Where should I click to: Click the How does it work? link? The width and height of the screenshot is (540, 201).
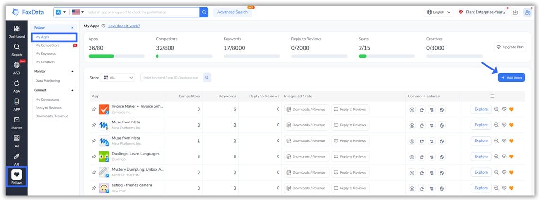point(124,26)
